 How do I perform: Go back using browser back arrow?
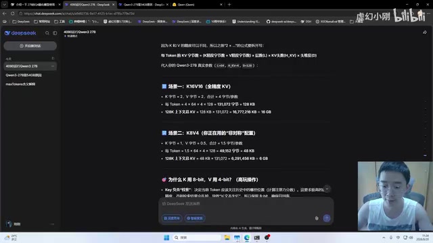[5, 13]
